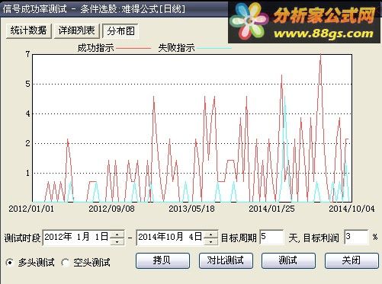Viewport: 382px width, 284px height.
Task: Click the 2014/10/04 axis date label
Action: point(352,209)
